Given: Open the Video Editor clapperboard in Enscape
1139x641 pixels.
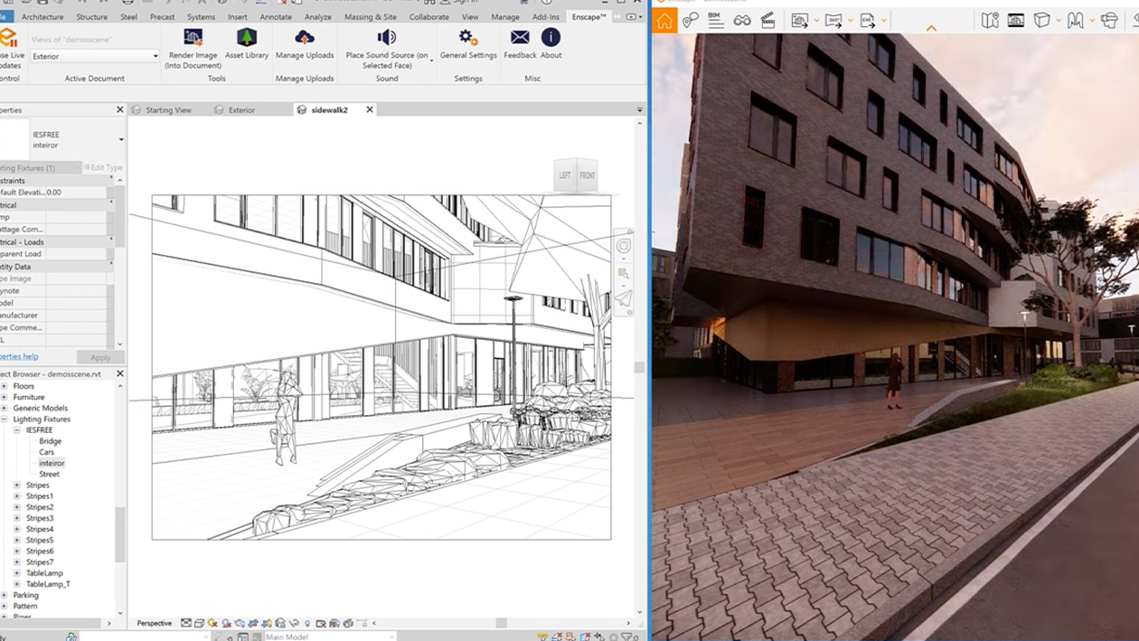Looking at the screenshot, I should click(x=767, y=19).
